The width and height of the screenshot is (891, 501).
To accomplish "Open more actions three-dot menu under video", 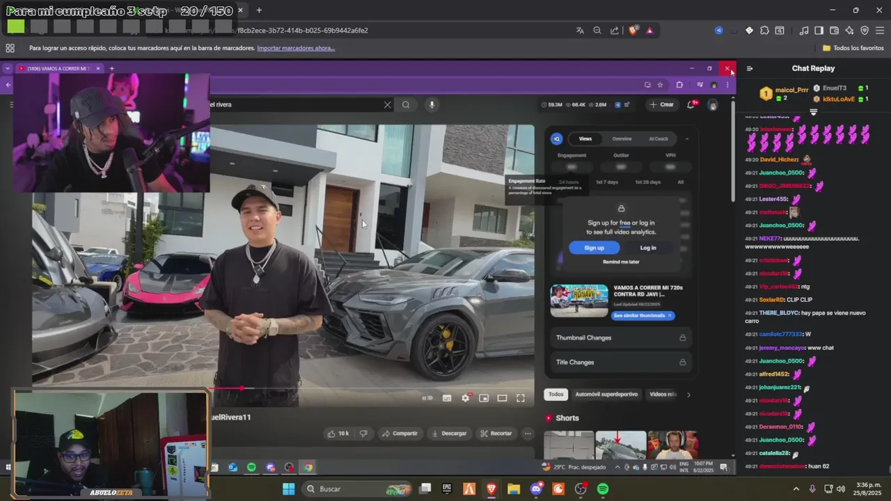I will point(528,434).
